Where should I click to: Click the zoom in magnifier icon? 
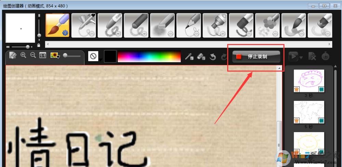23,55
